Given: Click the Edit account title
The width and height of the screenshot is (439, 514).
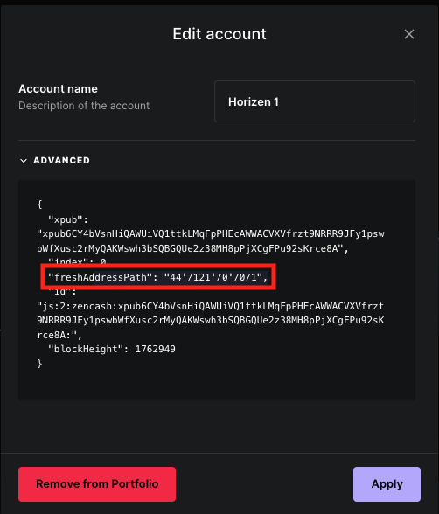Looking at the screenshot, I should click(x=219, y=34).
